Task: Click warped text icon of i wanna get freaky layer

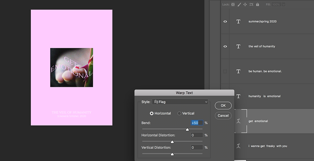Action: point(238,146)
